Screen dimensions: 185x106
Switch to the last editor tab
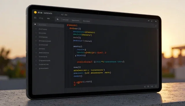[x=86, y=21]
